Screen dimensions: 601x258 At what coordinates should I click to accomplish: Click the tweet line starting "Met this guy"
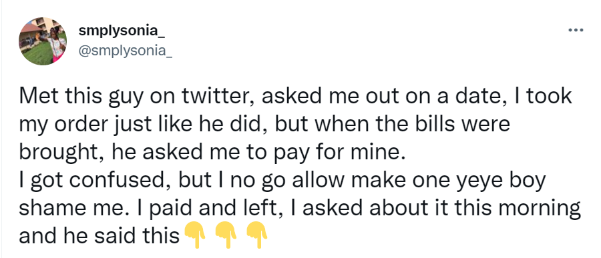pos(295,97)
